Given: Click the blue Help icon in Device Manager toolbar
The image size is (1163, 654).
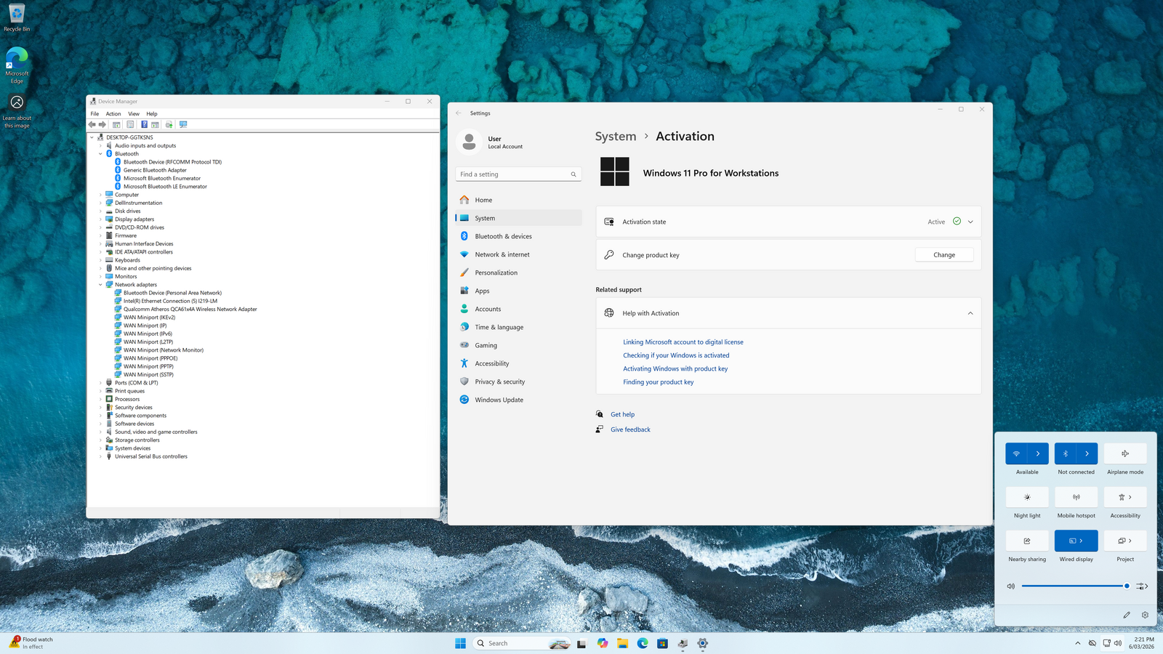Looking at the screenshot, I should coord(144,124).
